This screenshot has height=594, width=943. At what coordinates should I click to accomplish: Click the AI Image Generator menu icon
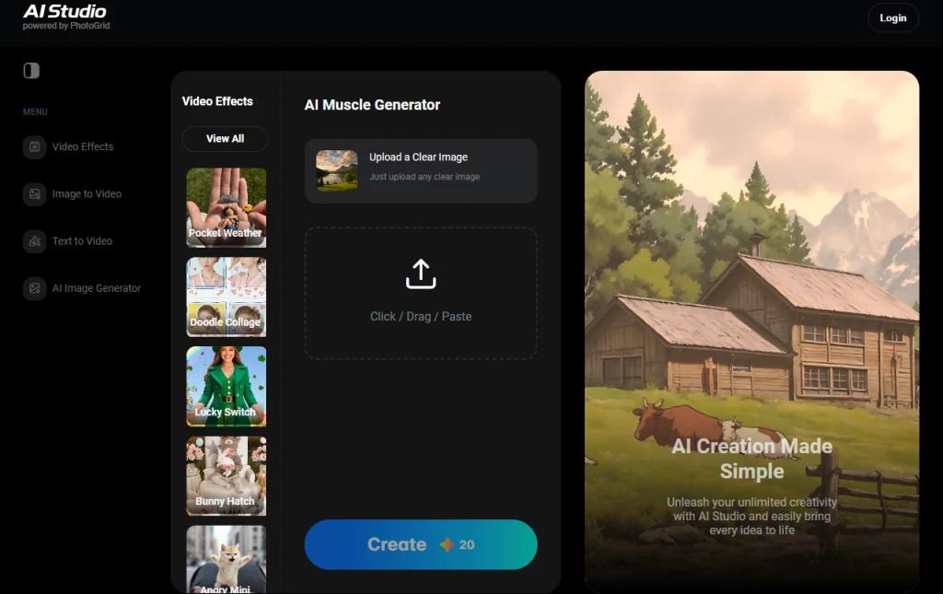coord(34,288)
